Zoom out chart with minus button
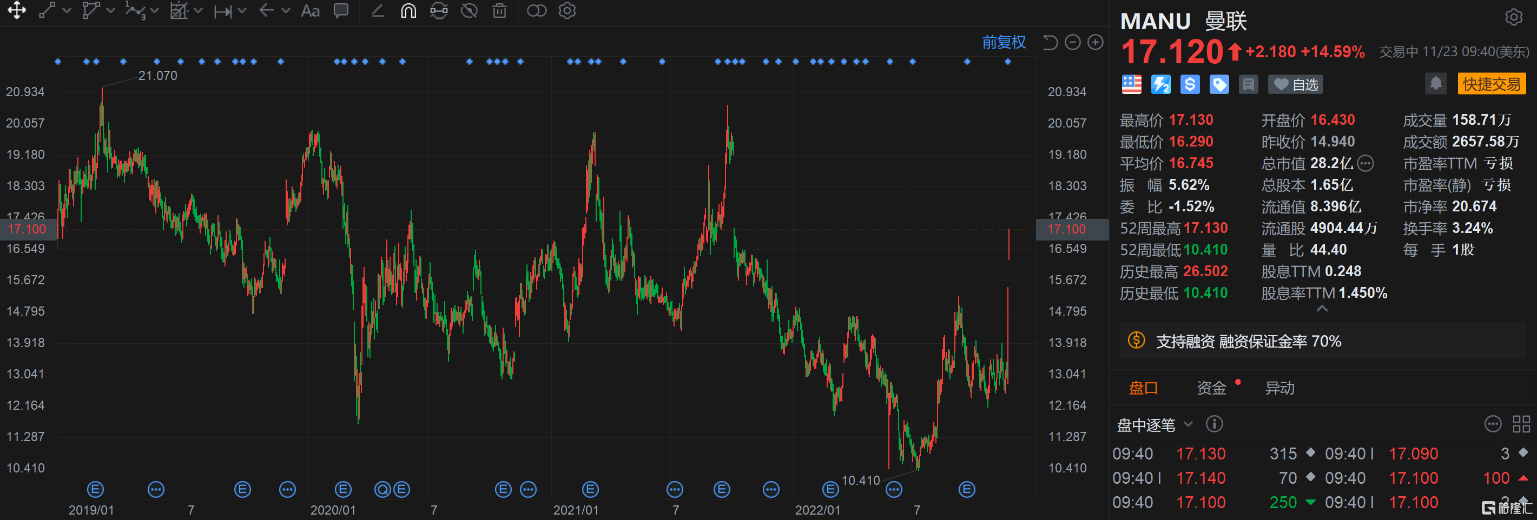 (x=1072, y=42)
